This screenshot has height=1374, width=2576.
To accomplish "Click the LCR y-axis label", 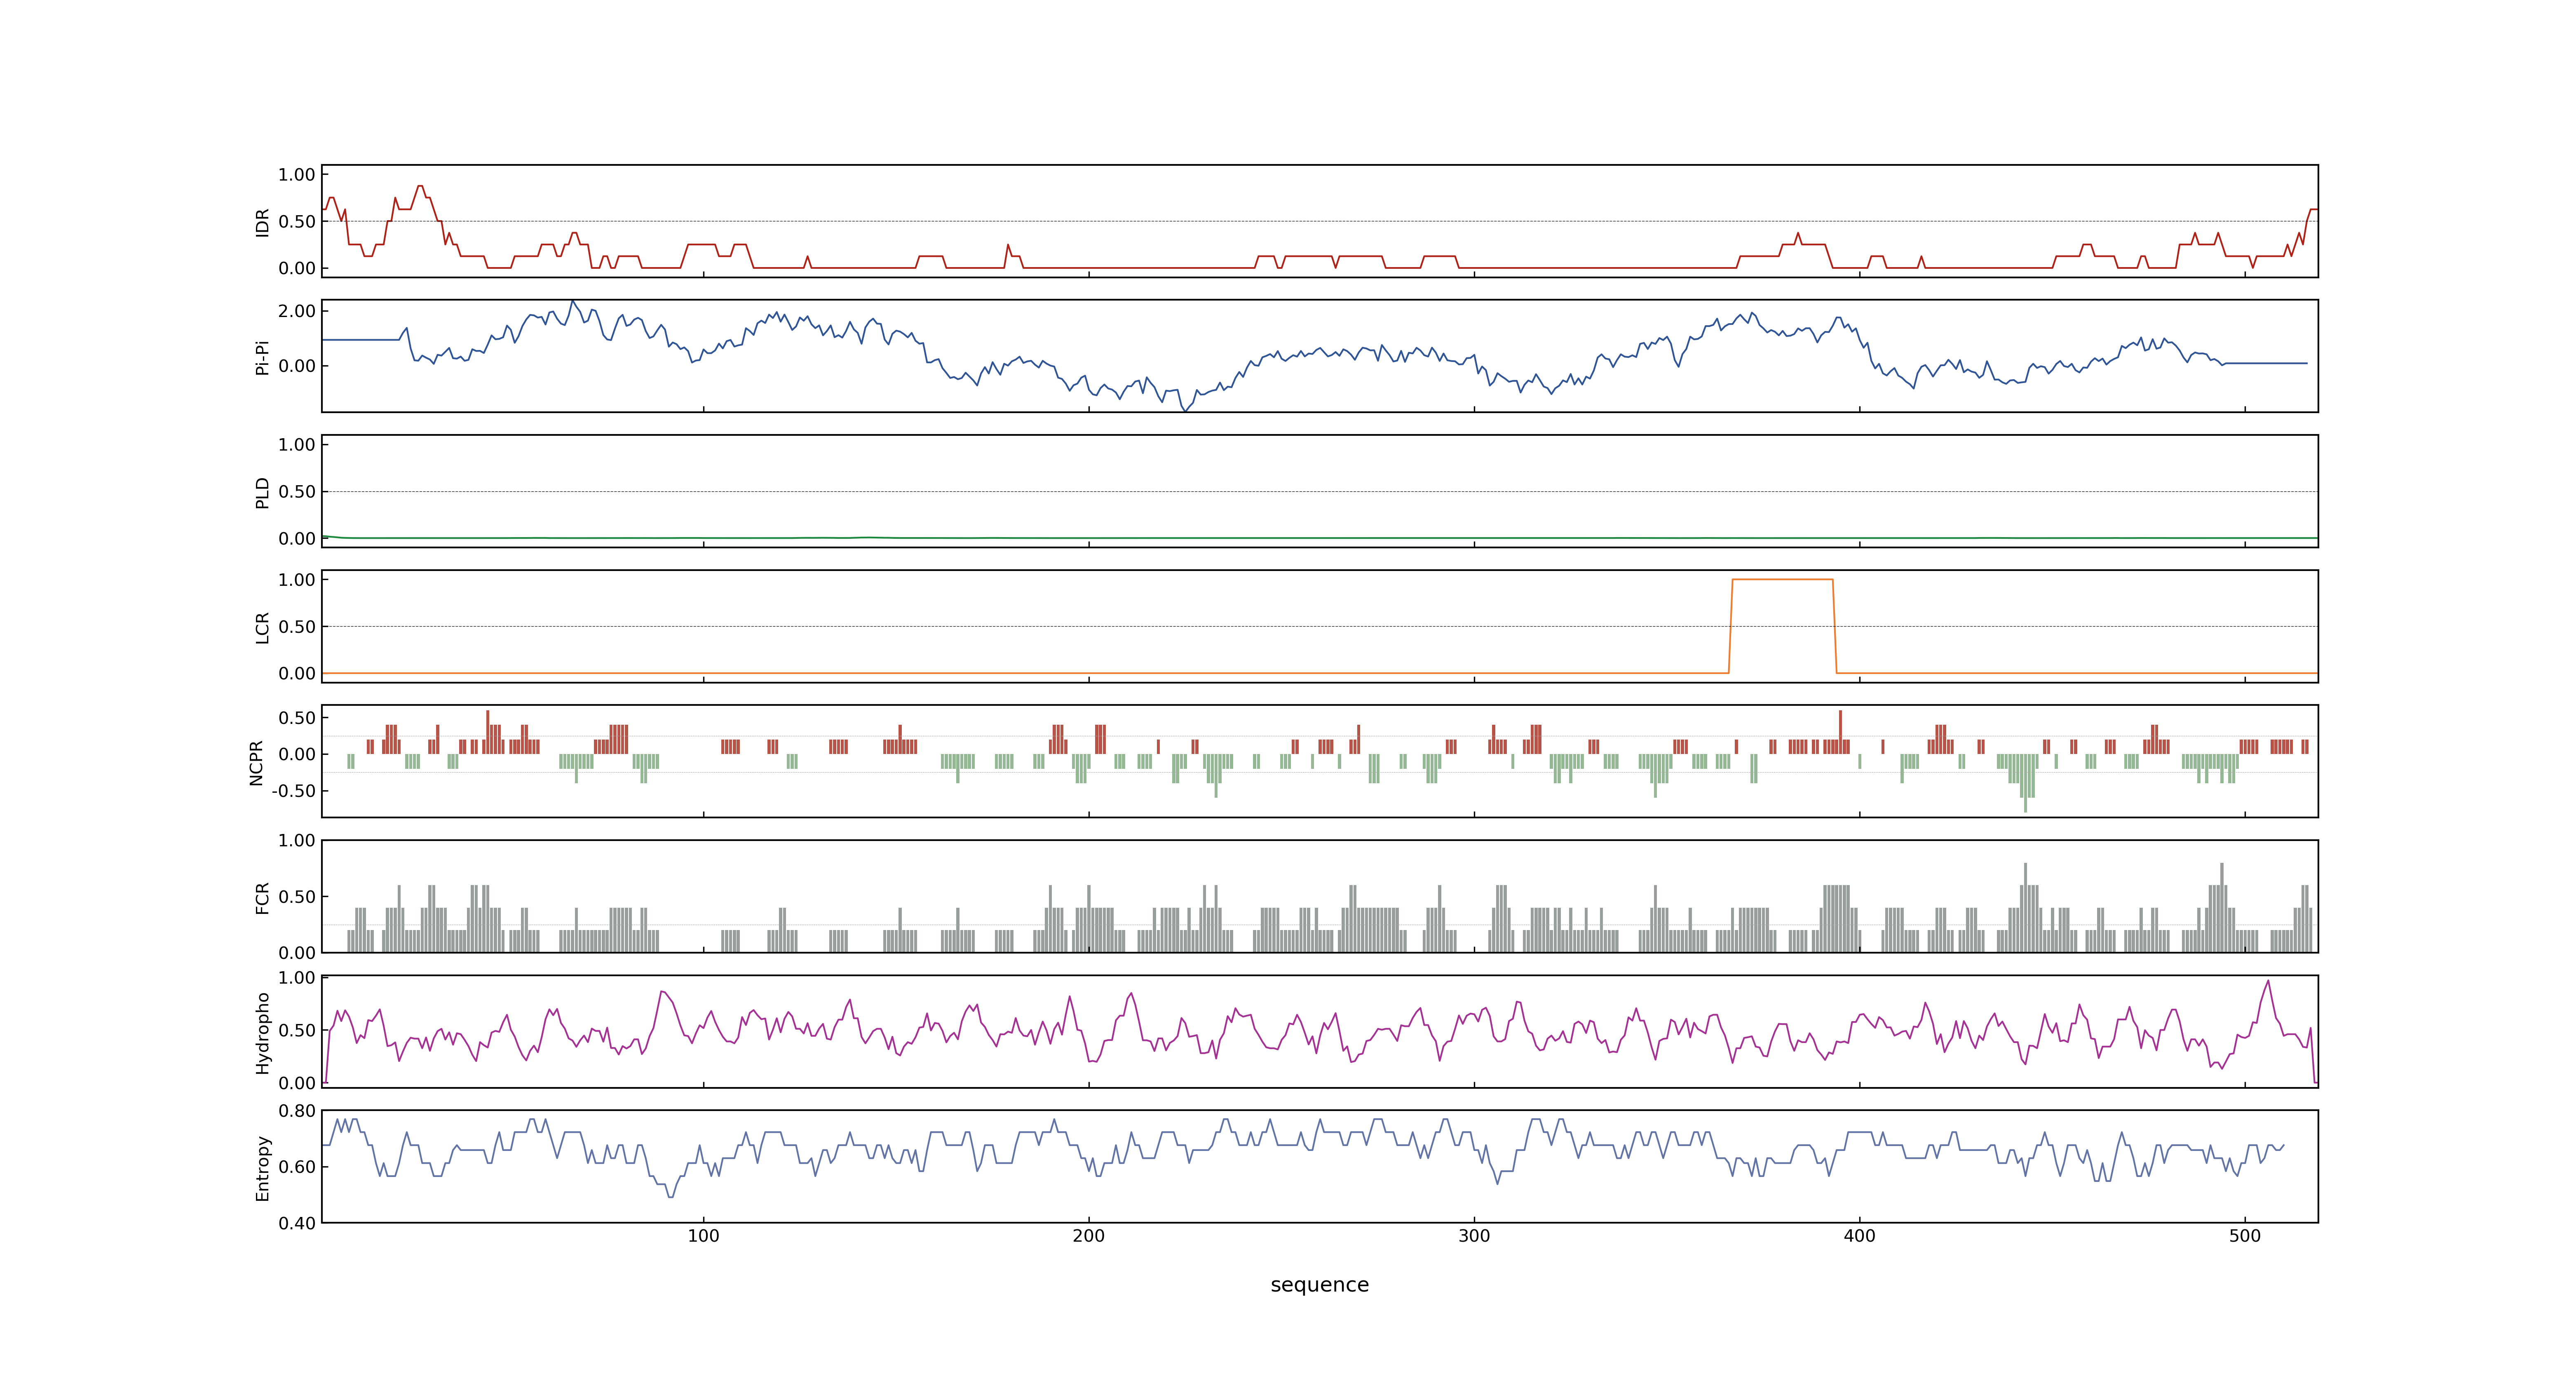I will pyautogui.click(x=262, y=627).
